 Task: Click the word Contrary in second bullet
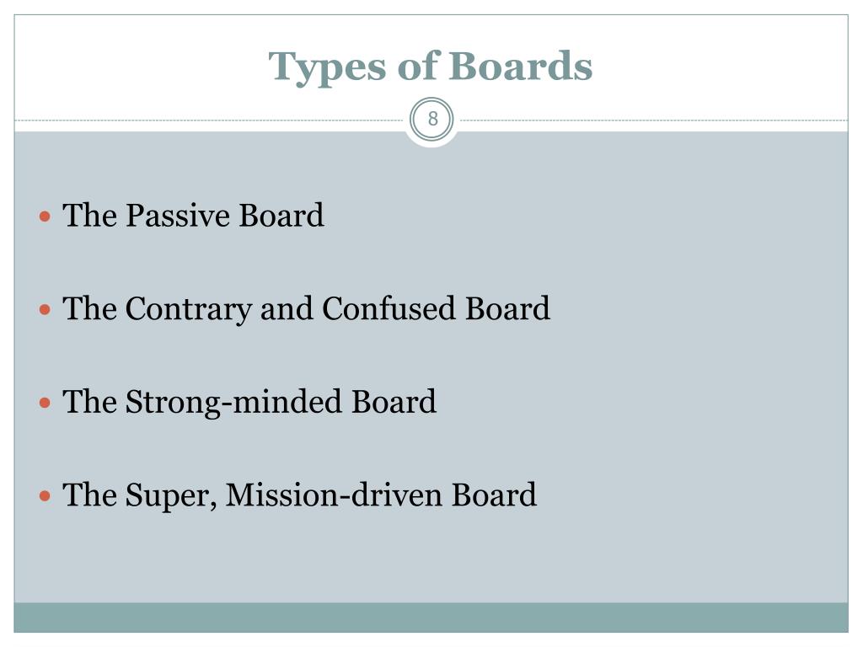click(189, 309)
